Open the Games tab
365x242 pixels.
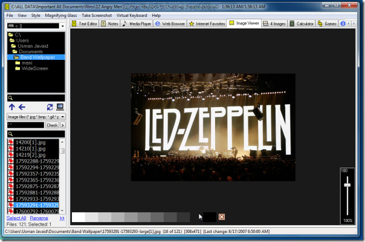click(327, 24)
